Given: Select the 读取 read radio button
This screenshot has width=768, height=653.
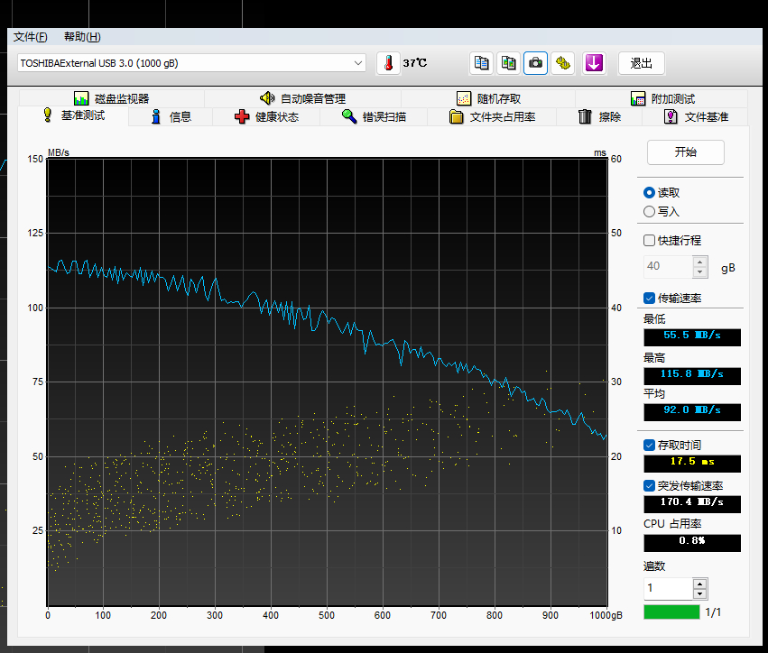Looking at the screenshot, I should point(649,193).
